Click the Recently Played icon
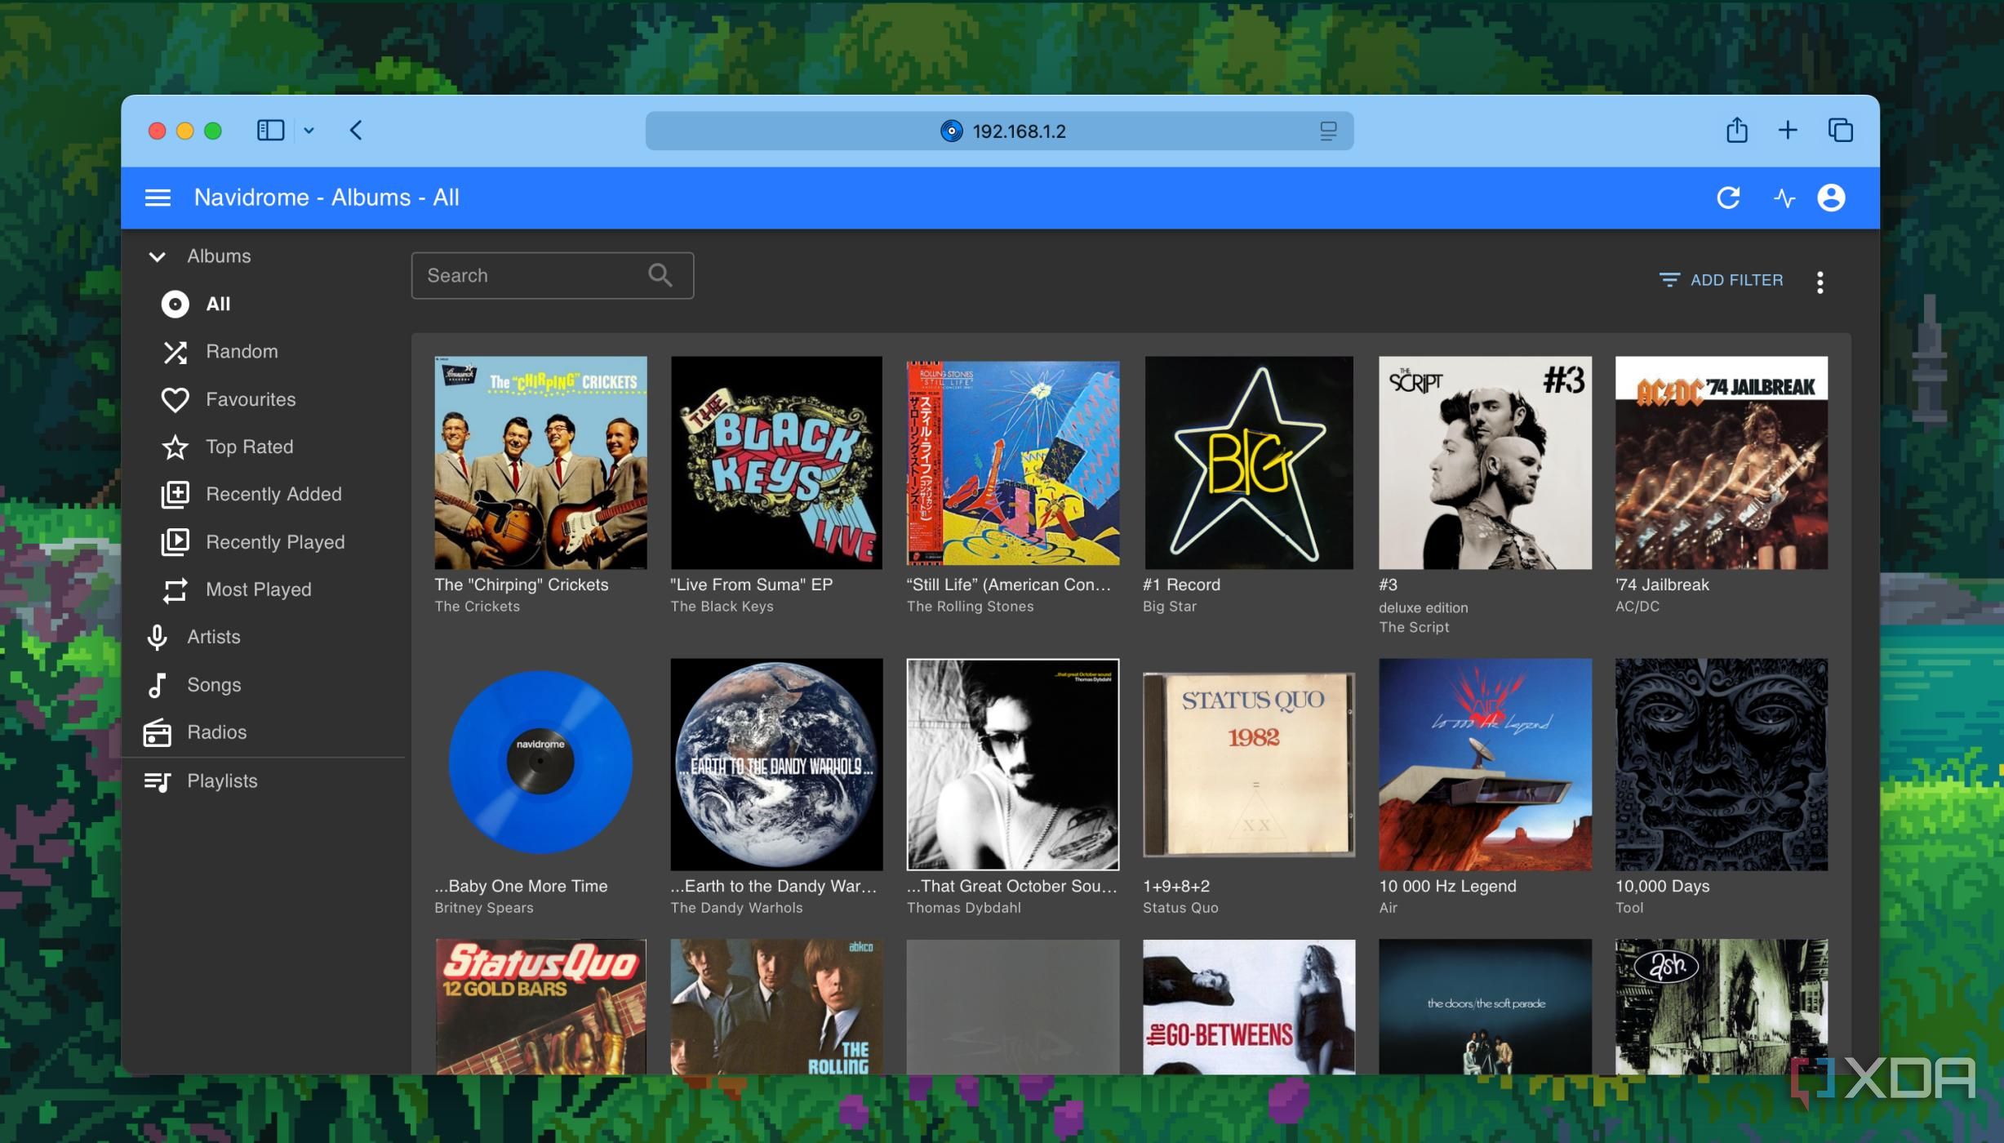2004x1143 pixels. [x=175, y=542]
